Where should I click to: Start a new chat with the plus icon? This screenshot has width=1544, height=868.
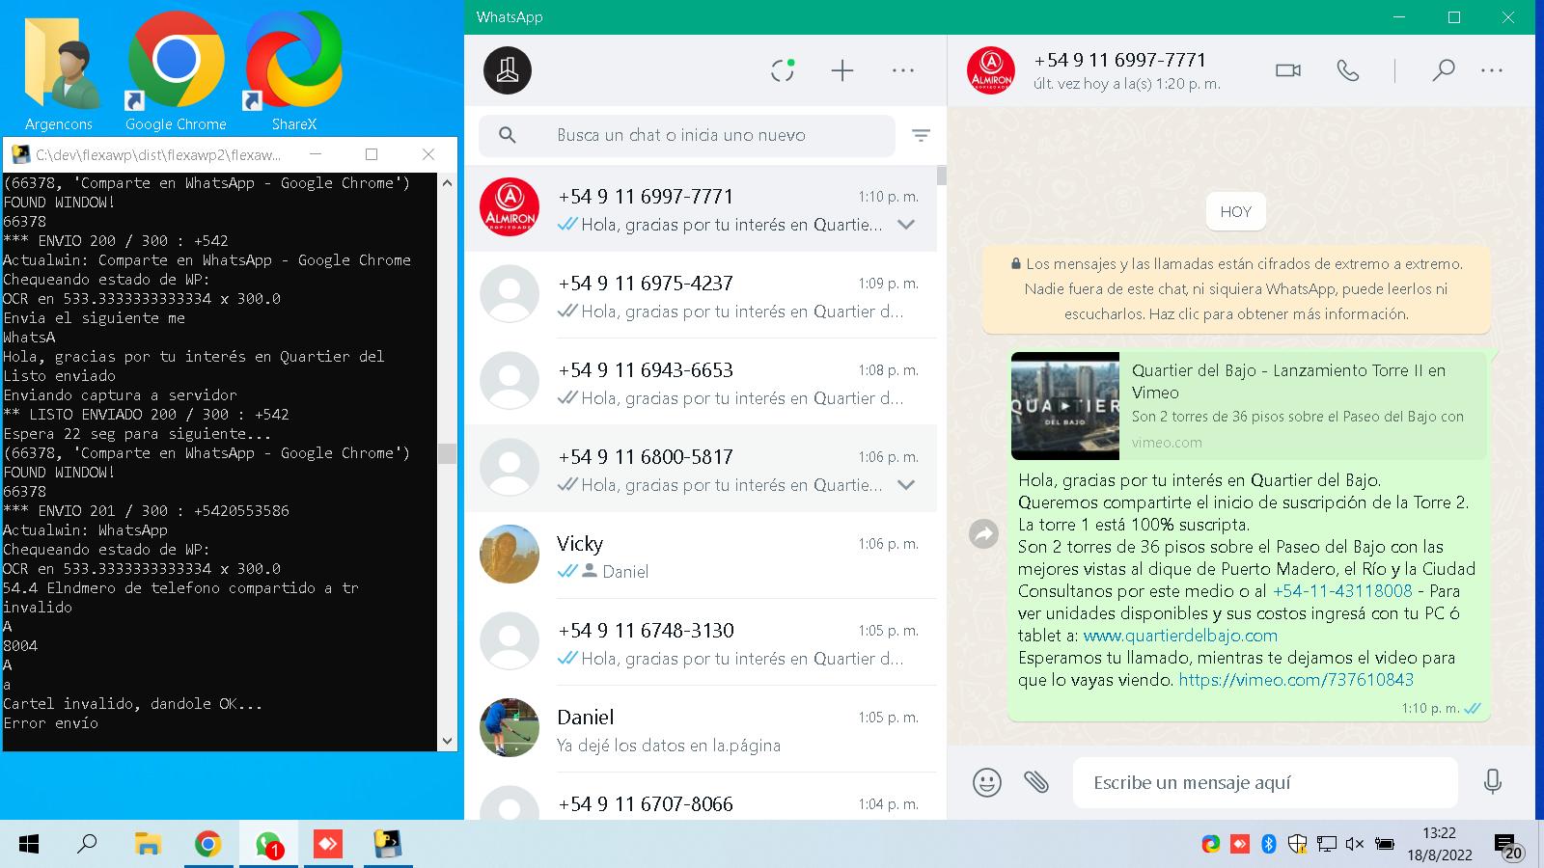842,70
